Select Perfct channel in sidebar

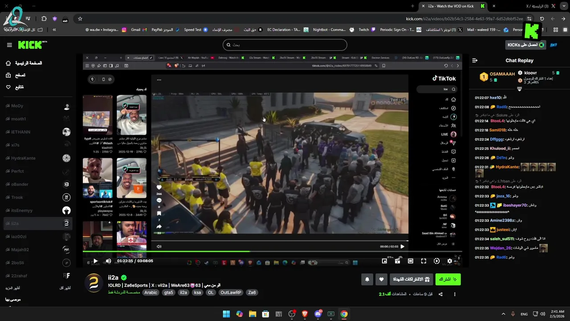(x=38, y=171)
